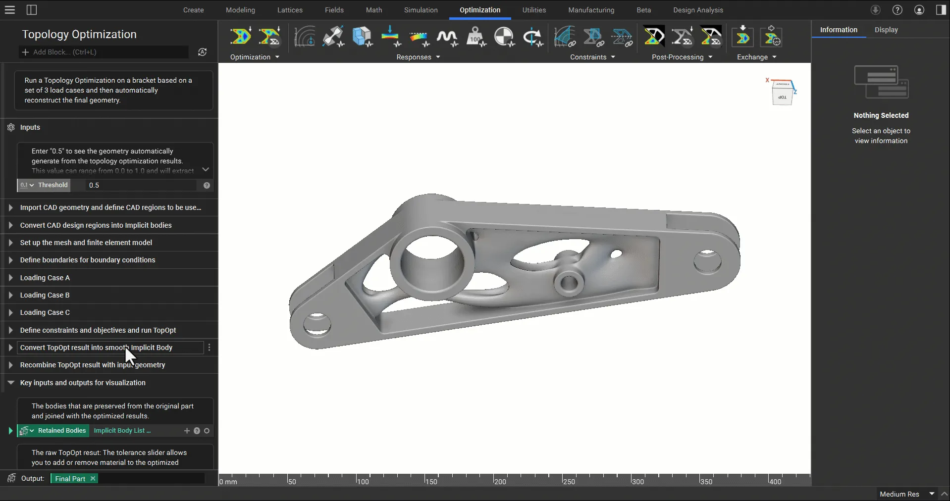Expand Define boundaries for boundary conditions
The width and height of the screenshot is (950, 501).
11,260
